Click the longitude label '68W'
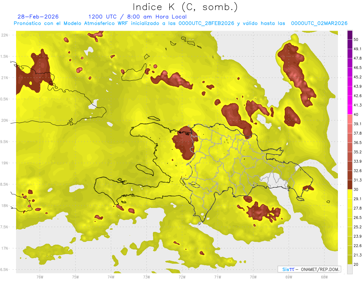This screenshot has width=364, height=281. (324, 277)
